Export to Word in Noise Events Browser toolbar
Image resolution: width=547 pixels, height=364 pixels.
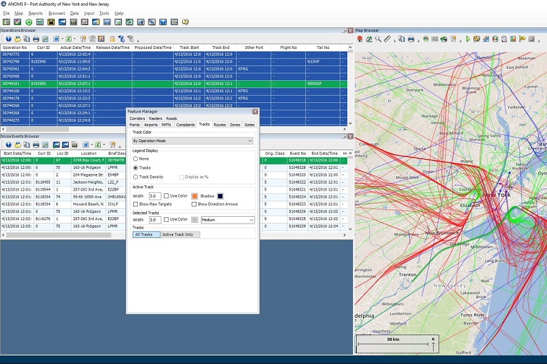pyautogui.click(x=86, y=144)
